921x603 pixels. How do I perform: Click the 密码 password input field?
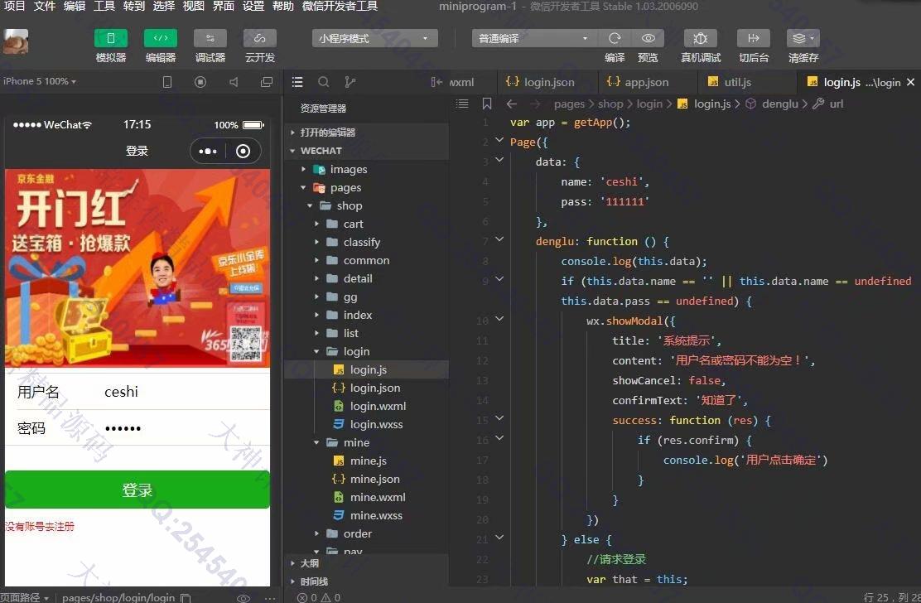pos(185,428)
